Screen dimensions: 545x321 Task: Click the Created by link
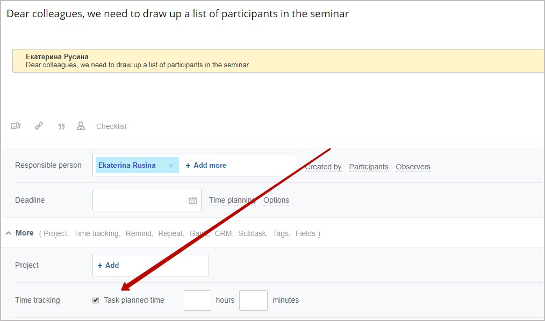click(x=323, y=167)
